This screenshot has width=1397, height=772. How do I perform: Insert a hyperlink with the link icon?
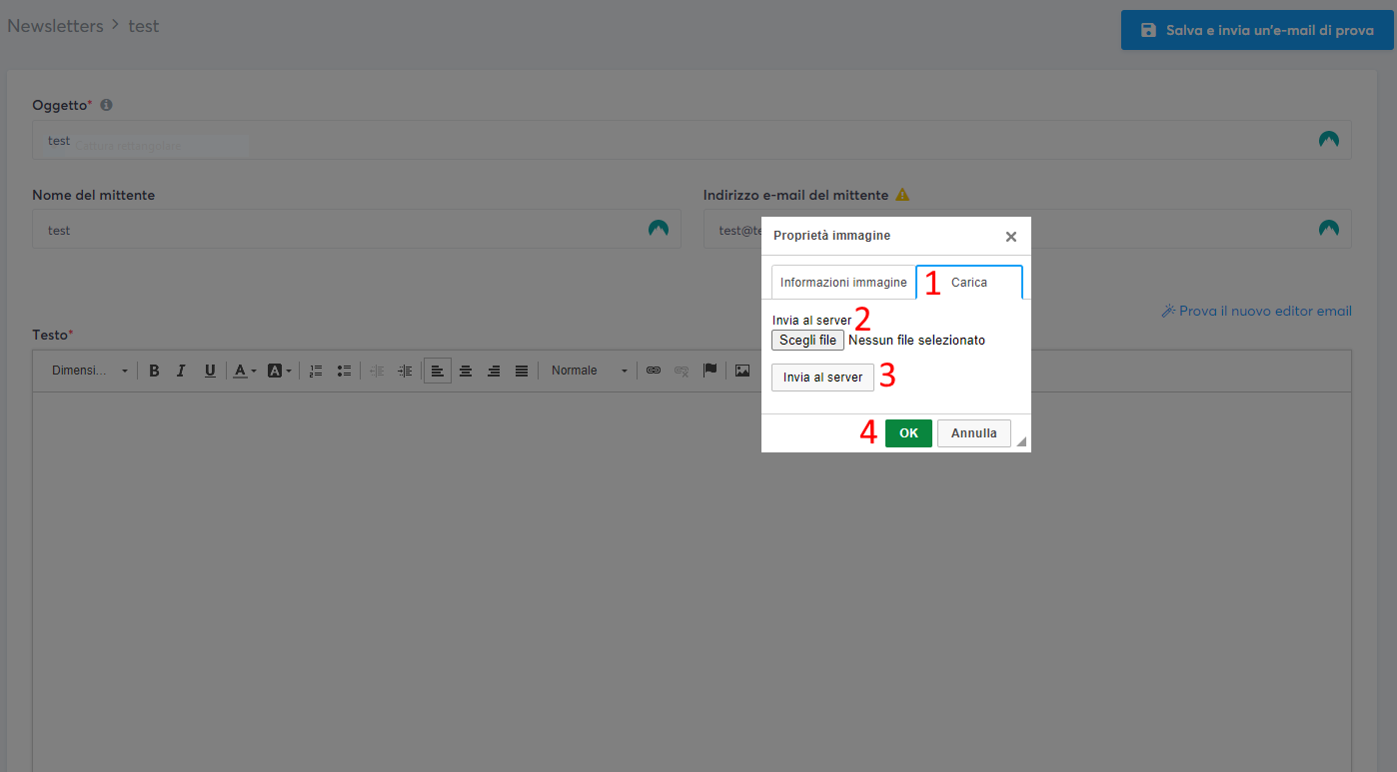(654, 370)
